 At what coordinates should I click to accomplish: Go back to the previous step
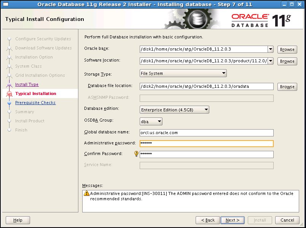[207, 220]
